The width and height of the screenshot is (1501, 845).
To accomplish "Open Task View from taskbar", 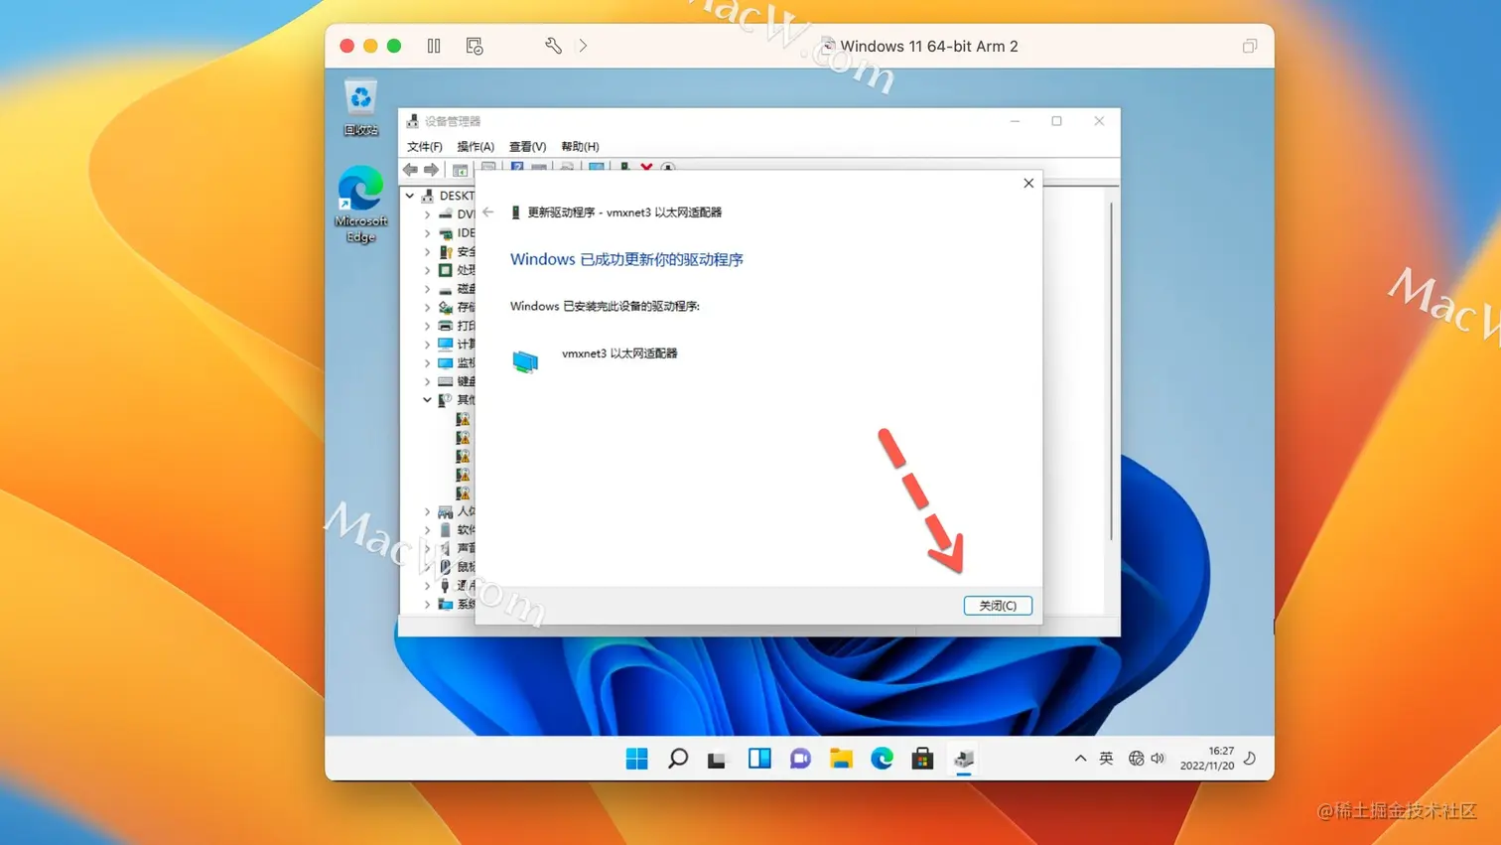I will pos(717,759).
